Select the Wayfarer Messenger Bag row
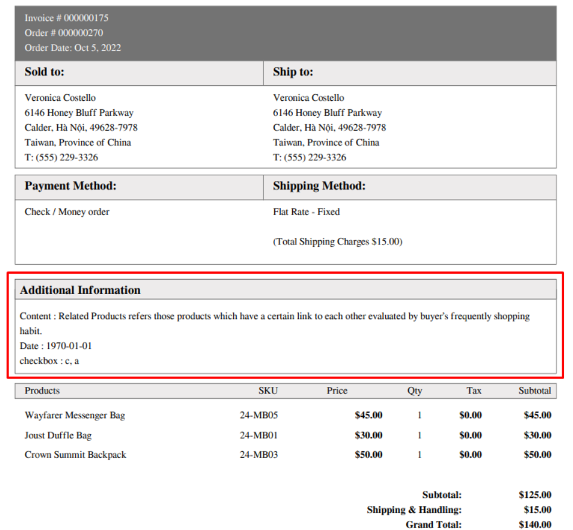Image resolution: width=573 pixels, height=530 pixels. click(x=75, y=415)
